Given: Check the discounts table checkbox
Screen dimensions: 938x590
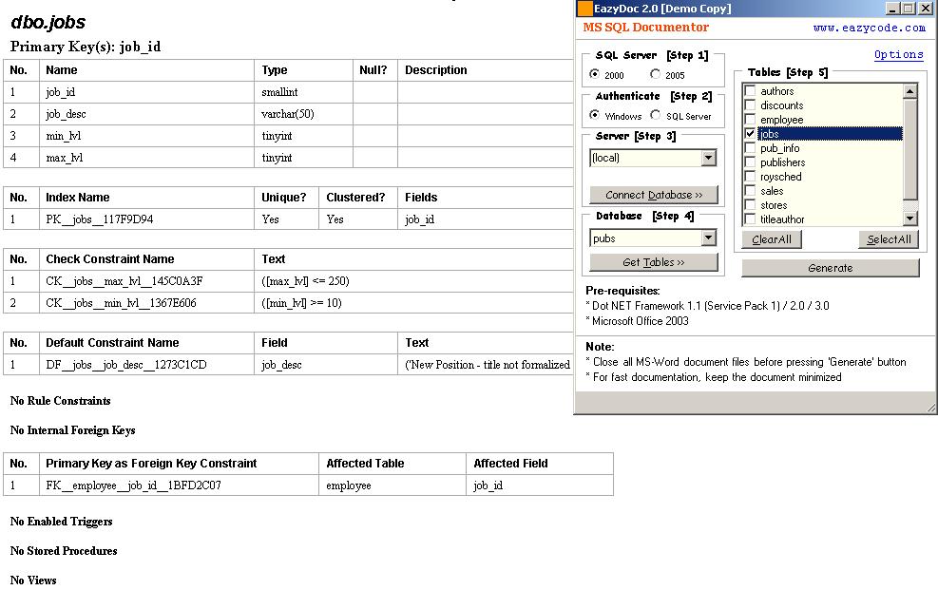Looking at the screenshot, I should [750, 105].
